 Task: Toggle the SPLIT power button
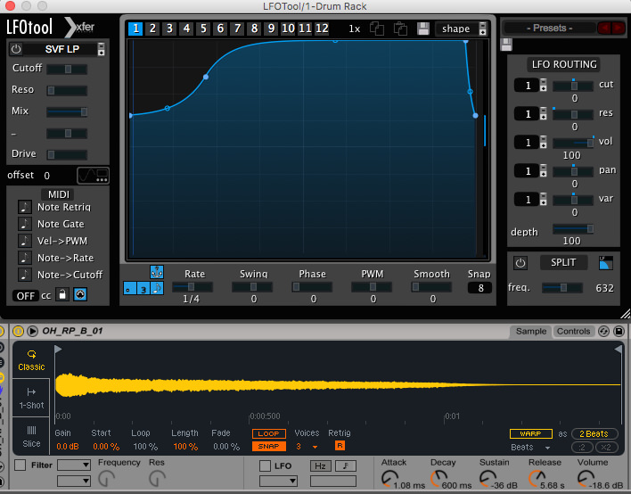(520, 263)
